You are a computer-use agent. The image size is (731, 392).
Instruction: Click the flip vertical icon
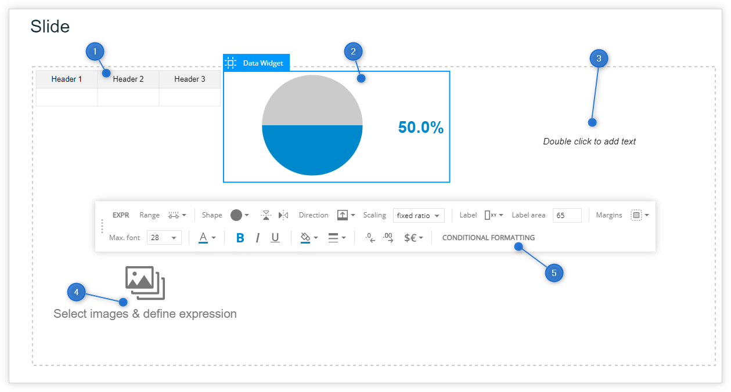(x=266, y=215)
